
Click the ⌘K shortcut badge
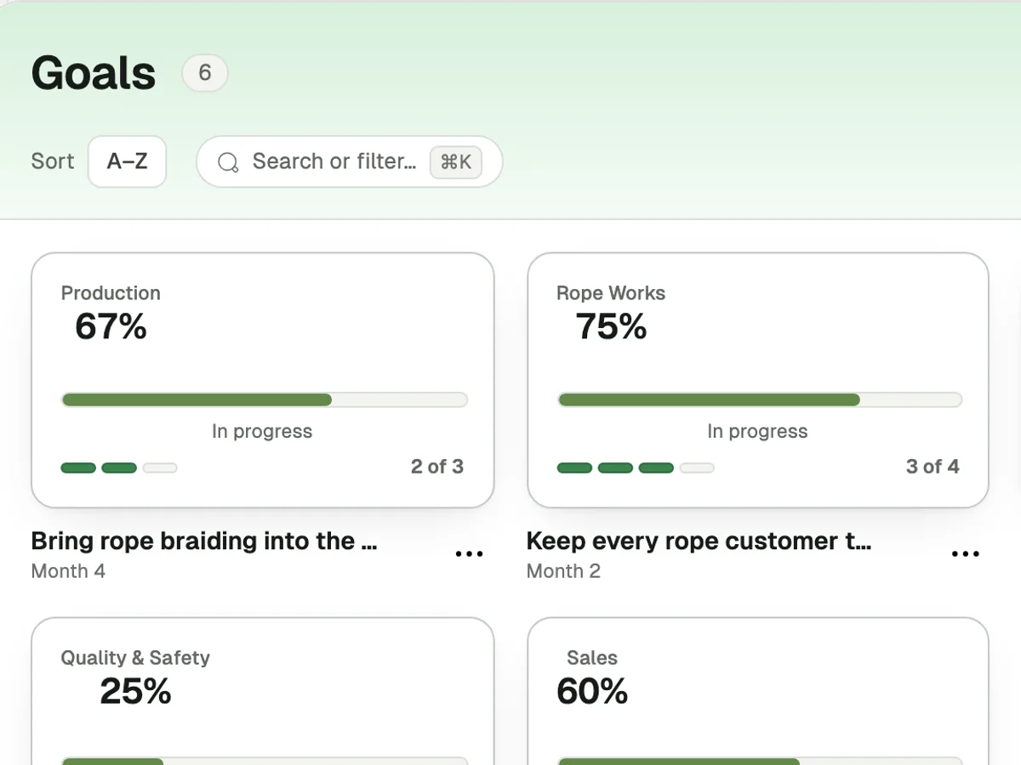click(456, 161)
